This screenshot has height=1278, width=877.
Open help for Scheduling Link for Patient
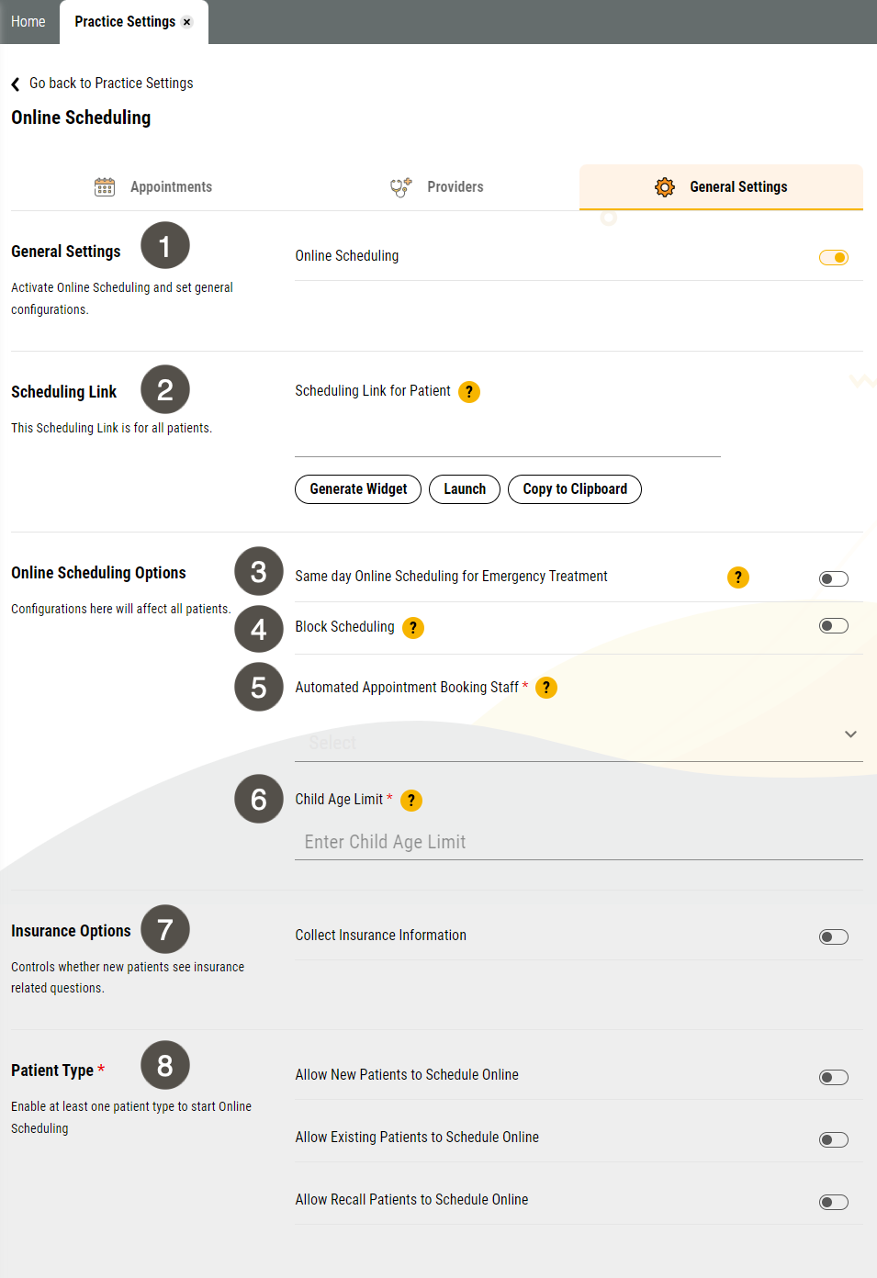[x=469, y=392]
